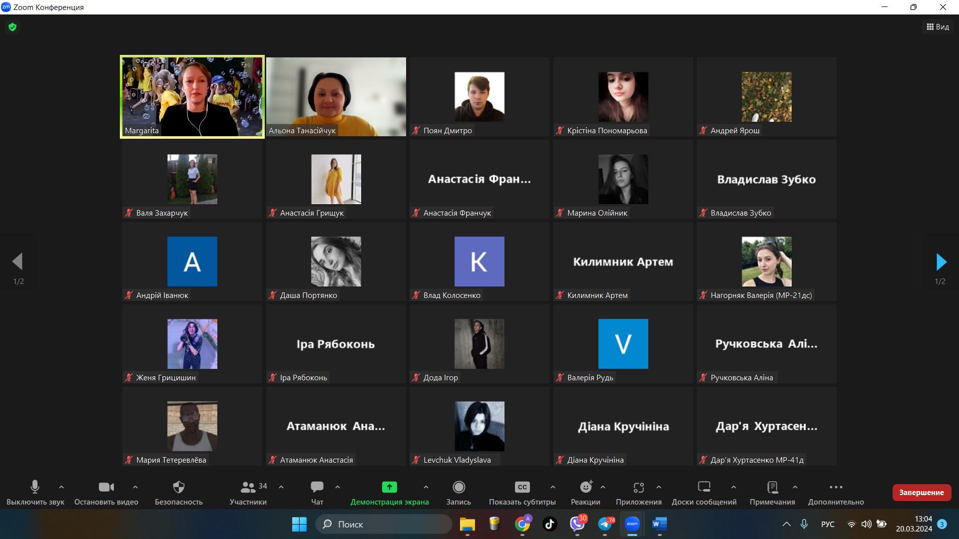This screenshot has height=539, width=959.
Task: Expand video options arrow next to camera
Action: 135,487
